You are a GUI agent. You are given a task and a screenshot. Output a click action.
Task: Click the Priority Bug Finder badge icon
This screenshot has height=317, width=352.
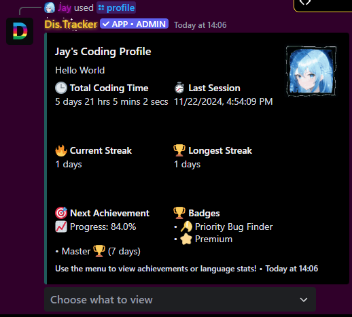point(186,227)
